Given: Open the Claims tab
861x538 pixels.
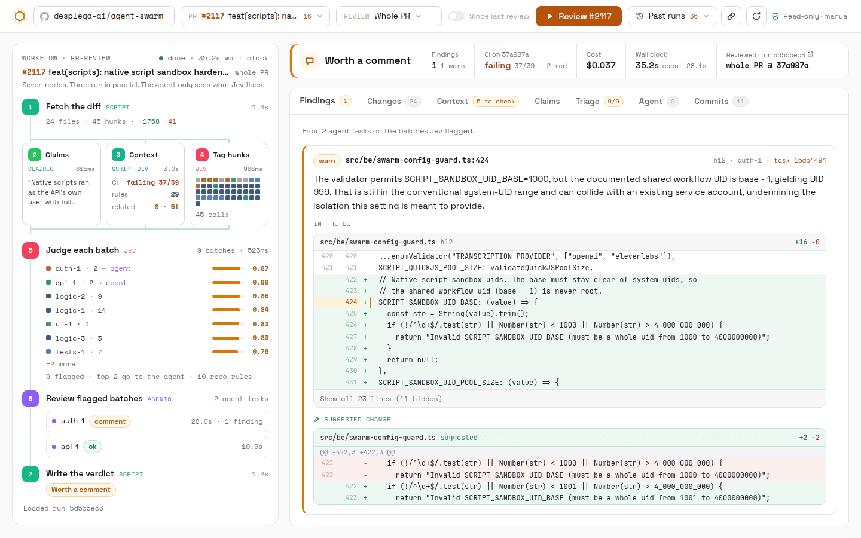Looking at the screenshot, I should [547, 102].
